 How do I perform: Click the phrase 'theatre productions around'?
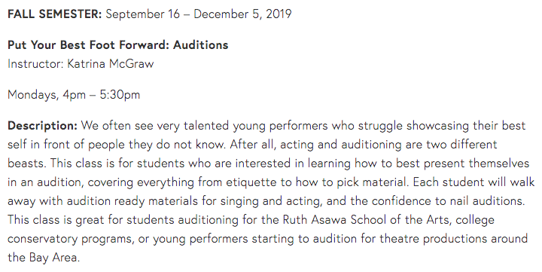pos(453,238)
